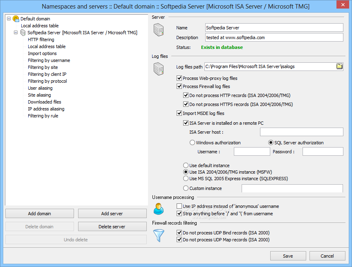Open HTTP filtering settings
This screenshot has width=352, height=267.
click(41, 40)
